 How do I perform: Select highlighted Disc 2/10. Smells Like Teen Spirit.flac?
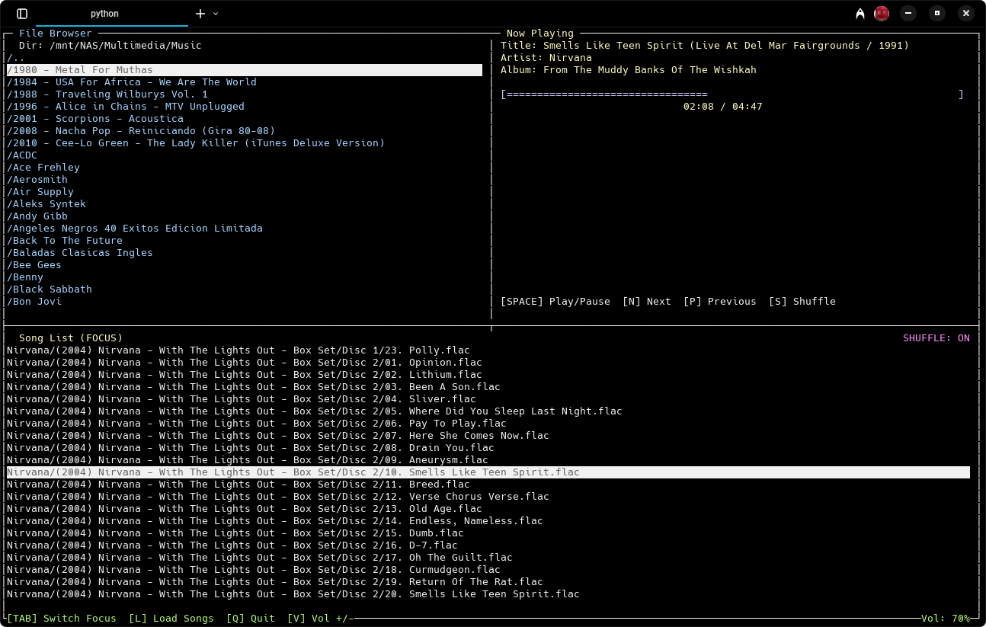(488, 472)
